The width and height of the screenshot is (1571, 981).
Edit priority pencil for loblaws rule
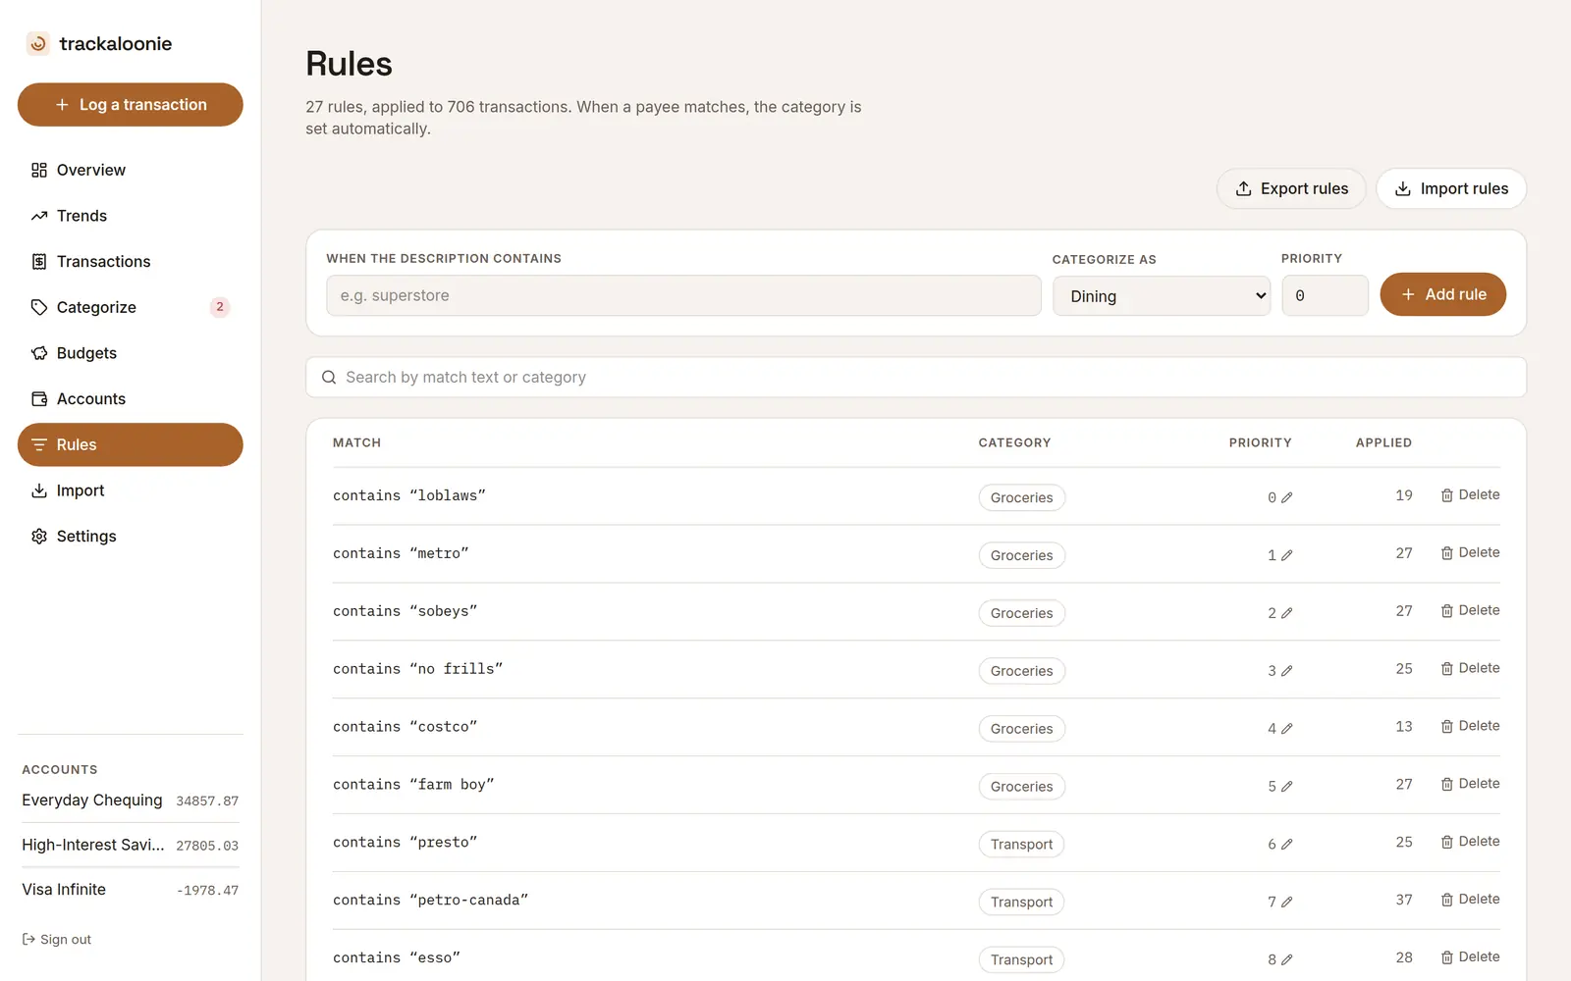click(1286, 497)
